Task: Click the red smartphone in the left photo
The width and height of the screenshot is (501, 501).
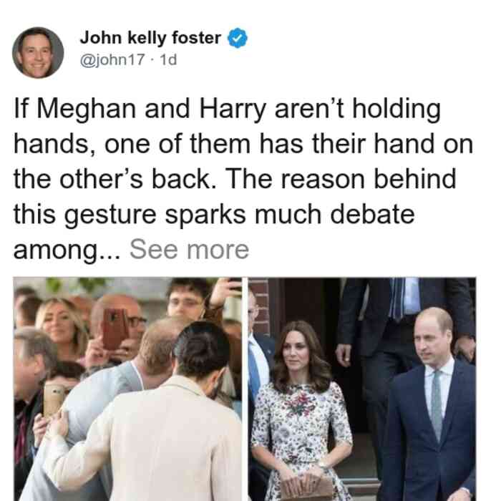Action: [x=115, y=329]
